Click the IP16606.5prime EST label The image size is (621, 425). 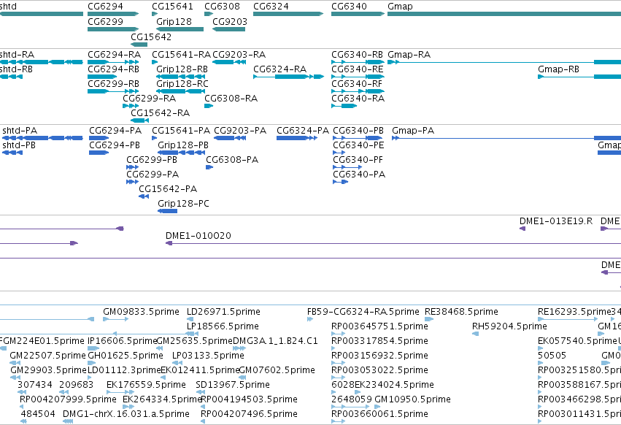[x=123, y=340]
